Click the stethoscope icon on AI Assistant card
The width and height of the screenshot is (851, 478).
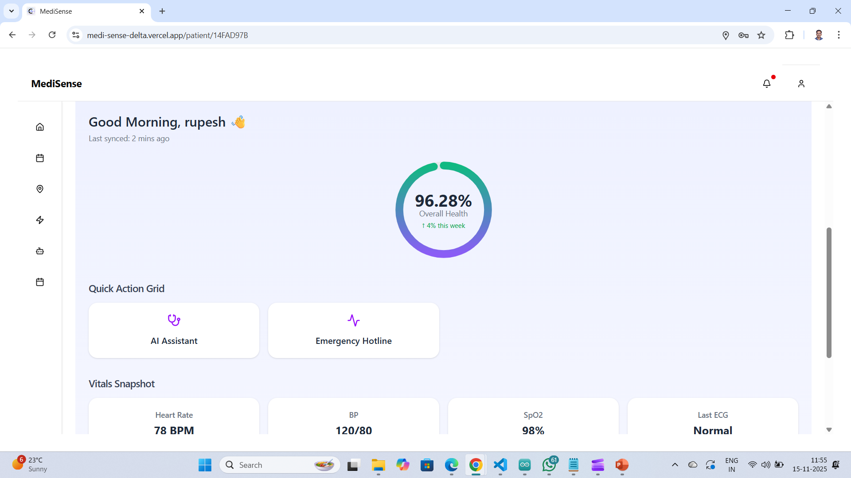point(173,320)
